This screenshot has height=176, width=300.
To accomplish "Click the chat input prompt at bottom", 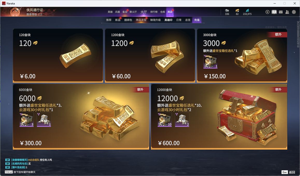I will tap(20, 172).
